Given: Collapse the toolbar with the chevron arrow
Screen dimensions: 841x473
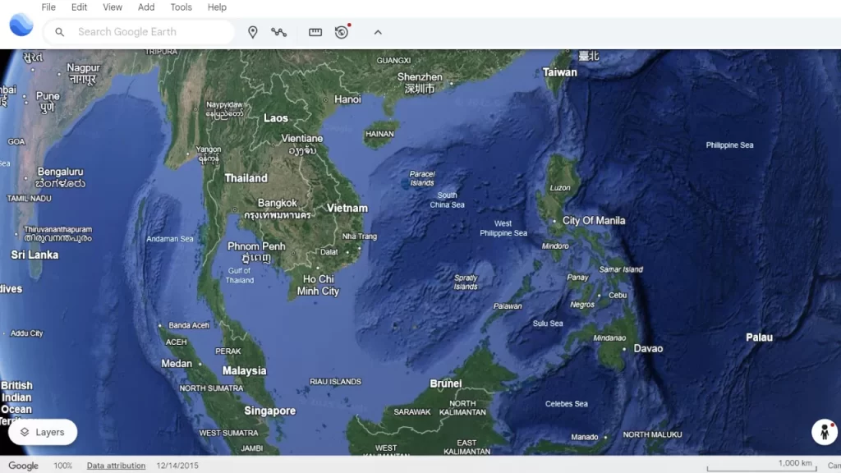Looking at the screenshot, I should (378, 32).
